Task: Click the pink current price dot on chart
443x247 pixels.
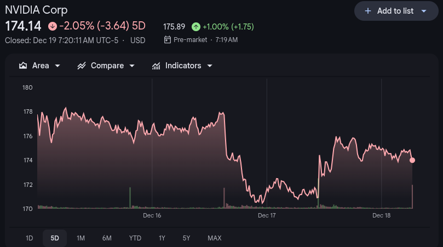Action: click(412, 160)
